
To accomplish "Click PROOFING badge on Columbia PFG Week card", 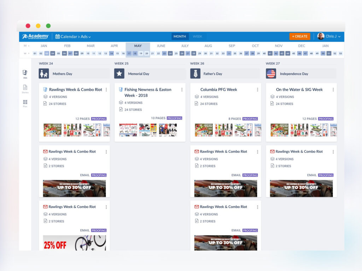I will (250, 119).
